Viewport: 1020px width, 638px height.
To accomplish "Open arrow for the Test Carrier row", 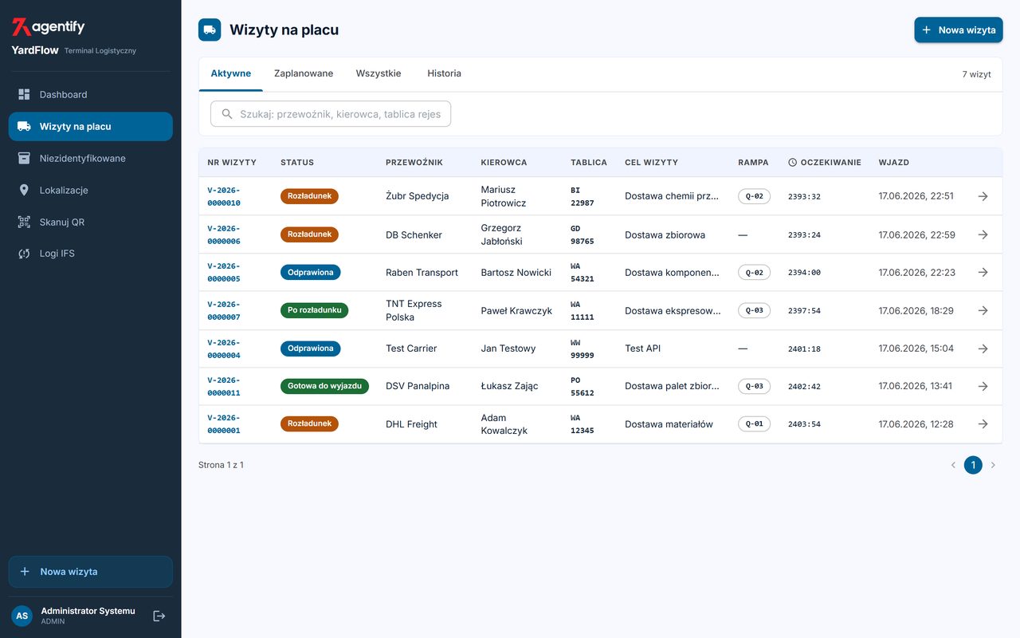I will pyautogui.click(x=983, y=349).
